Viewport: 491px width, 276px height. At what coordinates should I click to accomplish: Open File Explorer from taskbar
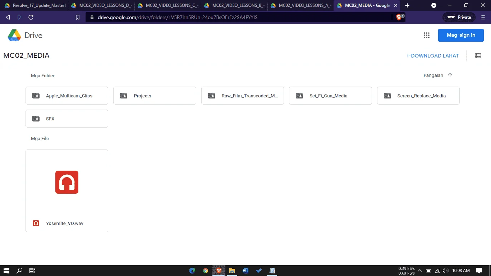[x=232, y=271]
